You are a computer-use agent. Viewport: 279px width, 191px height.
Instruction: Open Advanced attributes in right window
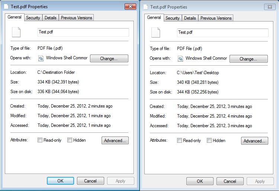pyautogui.click(x=254, y=141)
